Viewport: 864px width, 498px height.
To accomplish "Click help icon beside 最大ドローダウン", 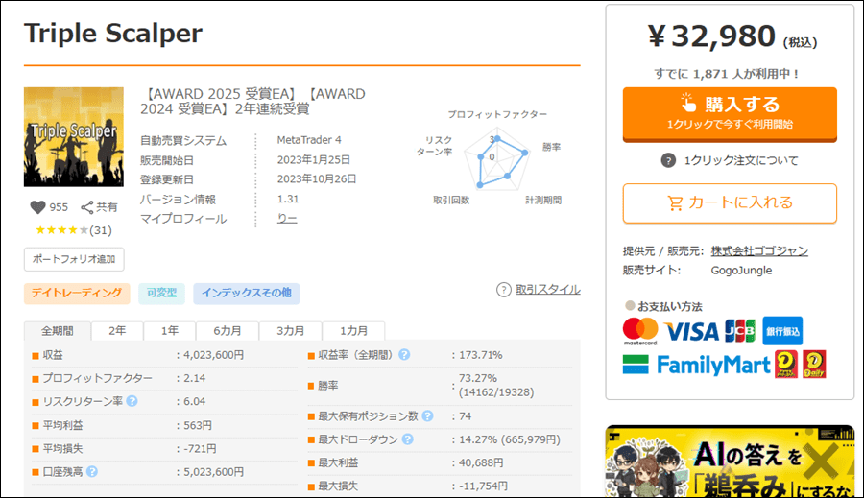I will tap(407, 439).
